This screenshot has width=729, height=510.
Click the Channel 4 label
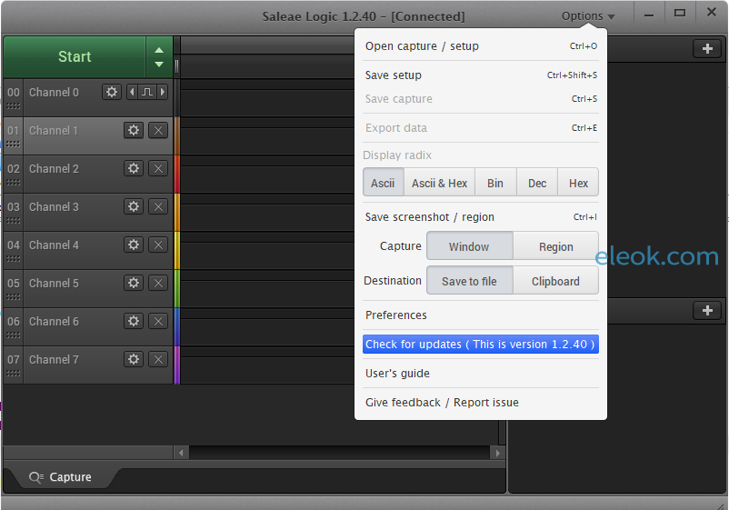pyautogui.click(x=54, y=245)
